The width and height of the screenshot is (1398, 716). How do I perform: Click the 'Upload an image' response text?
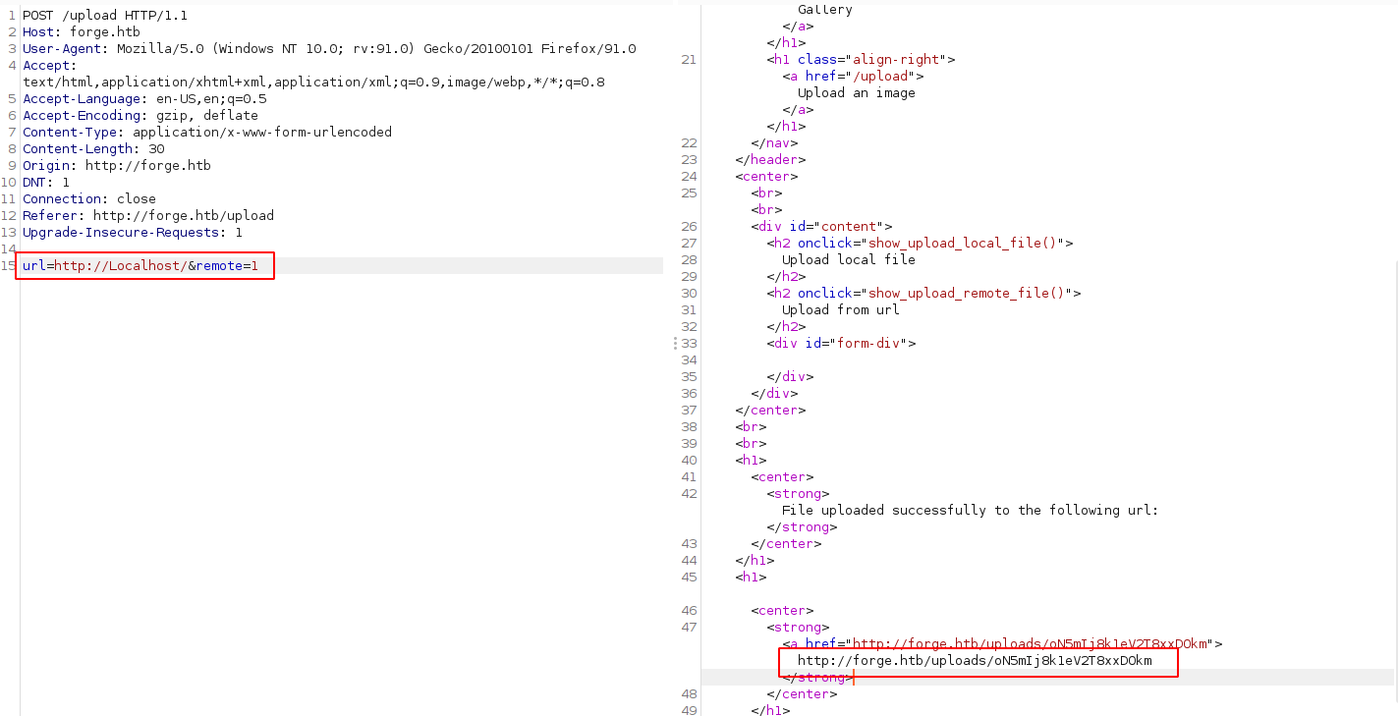[x=857, y=93]
